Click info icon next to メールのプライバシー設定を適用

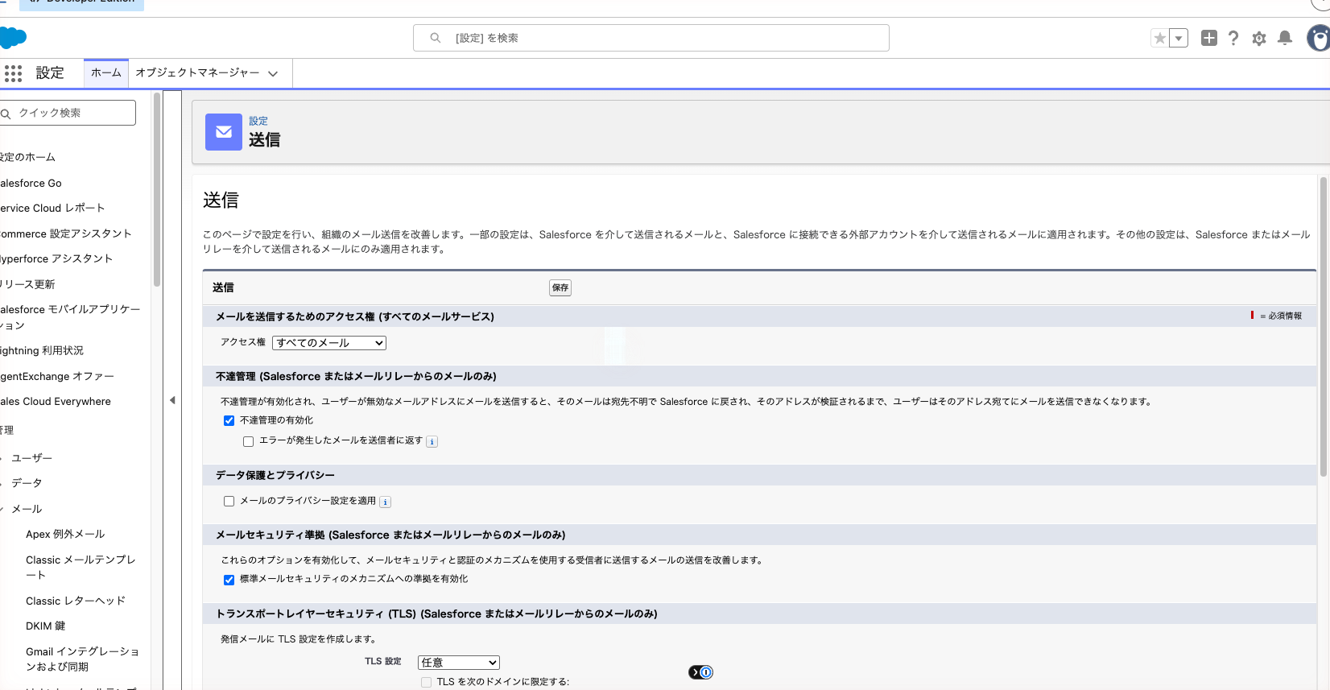[x=386, y=502]
